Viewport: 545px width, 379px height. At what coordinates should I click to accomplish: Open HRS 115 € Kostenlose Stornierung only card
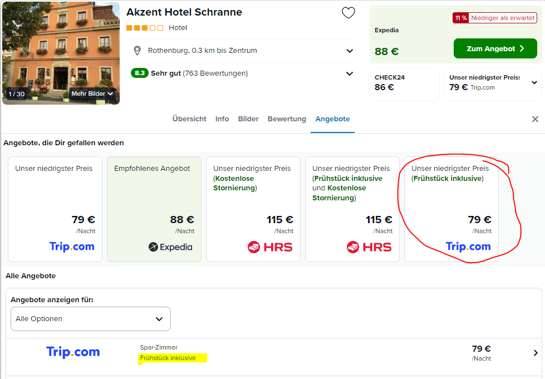pyautogui.click(x=253, y=209)
